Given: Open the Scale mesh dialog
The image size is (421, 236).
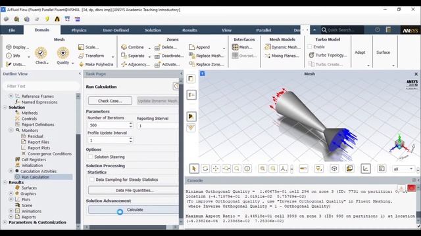Looking at the screenshot, I should [x=89, y=47].
